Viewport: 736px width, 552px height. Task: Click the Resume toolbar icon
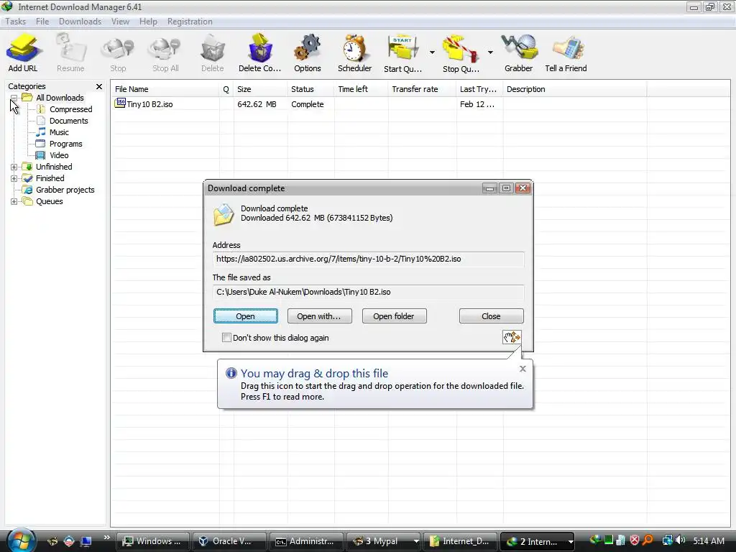70,48
